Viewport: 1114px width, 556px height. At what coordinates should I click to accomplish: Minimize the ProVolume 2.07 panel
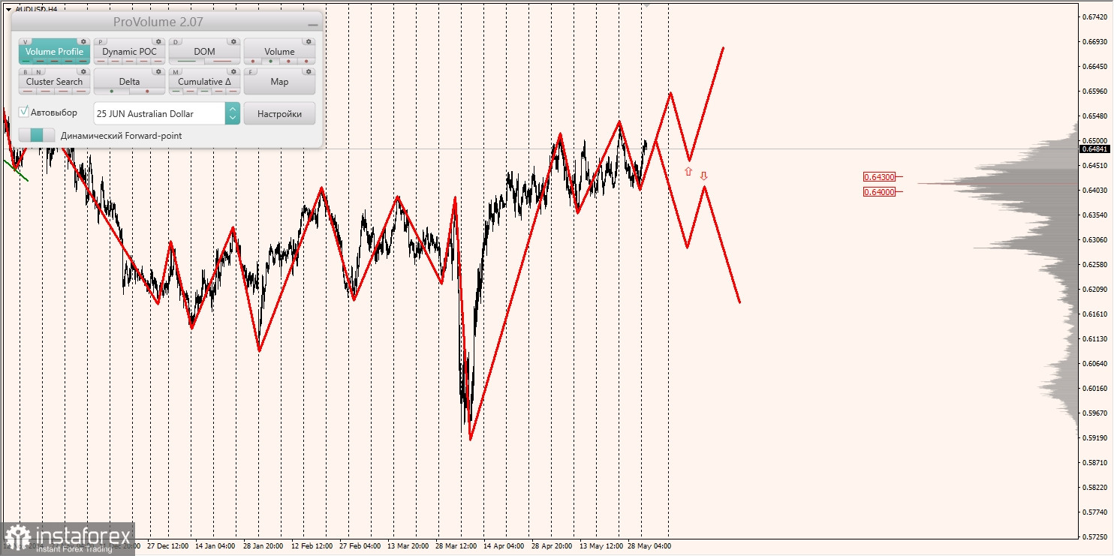tap(312, 25)
